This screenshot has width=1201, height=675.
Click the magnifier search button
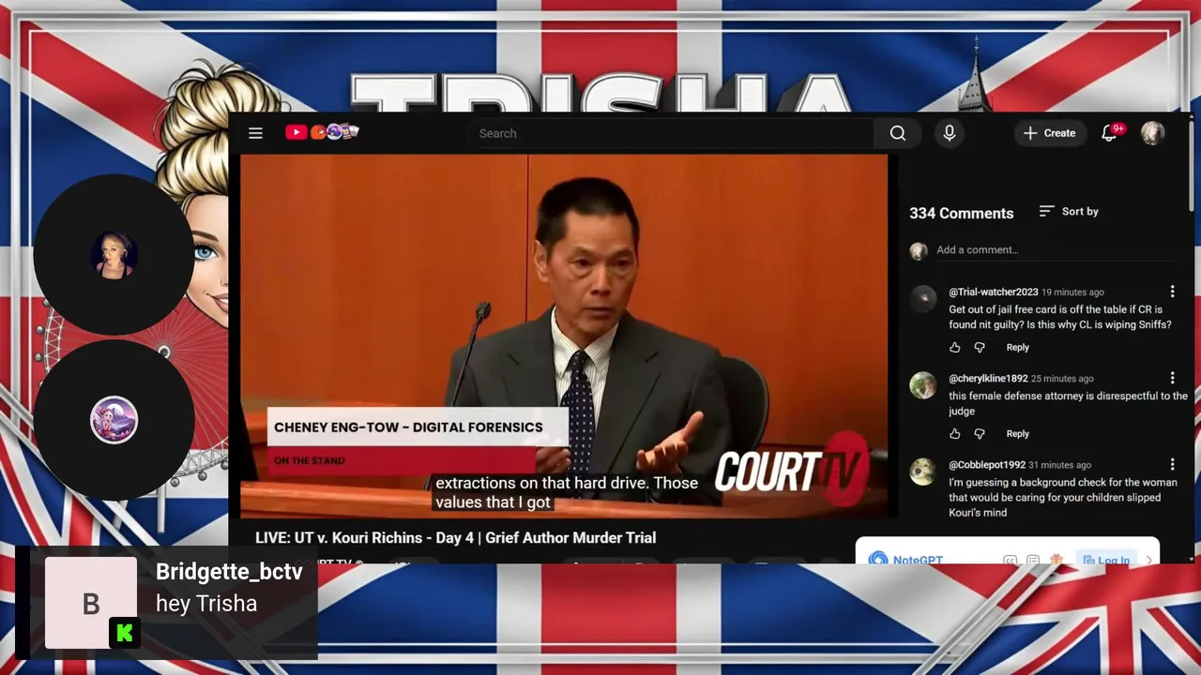click(898, 133)
